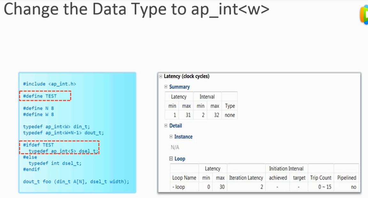The width and height of the screenshot is (368, 198).
Task: Click the '#include <ap_int.h>' line
Action: [x=50, y=84]
